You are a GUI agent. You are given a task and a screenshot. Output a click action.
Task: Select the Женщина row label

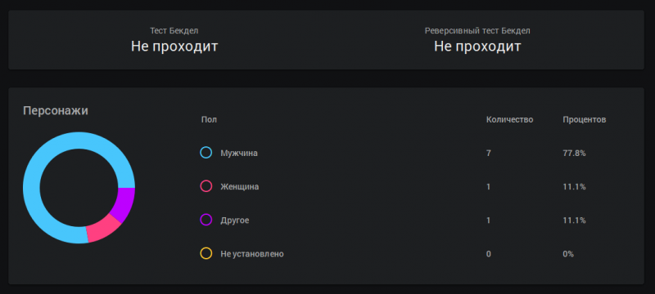[x=239, y=187]
